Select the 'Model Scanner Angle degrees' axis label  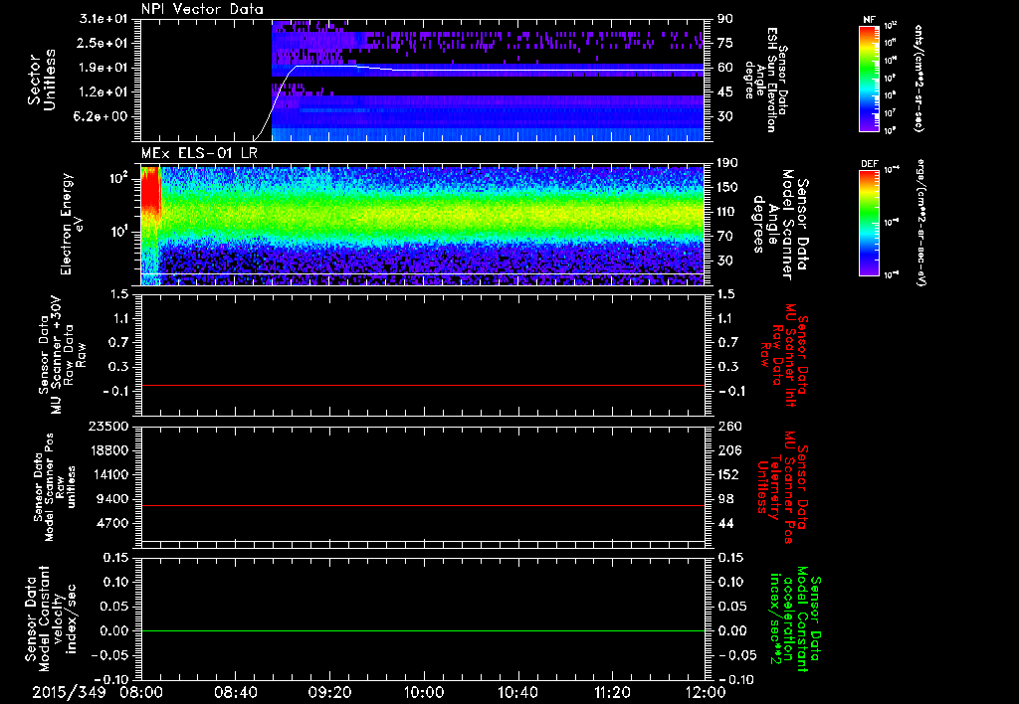780,224
